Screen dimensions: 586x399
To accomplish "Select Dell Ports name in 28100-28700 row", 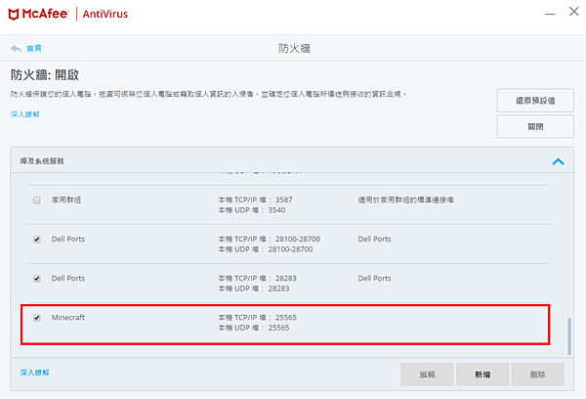I will point(68,240).
